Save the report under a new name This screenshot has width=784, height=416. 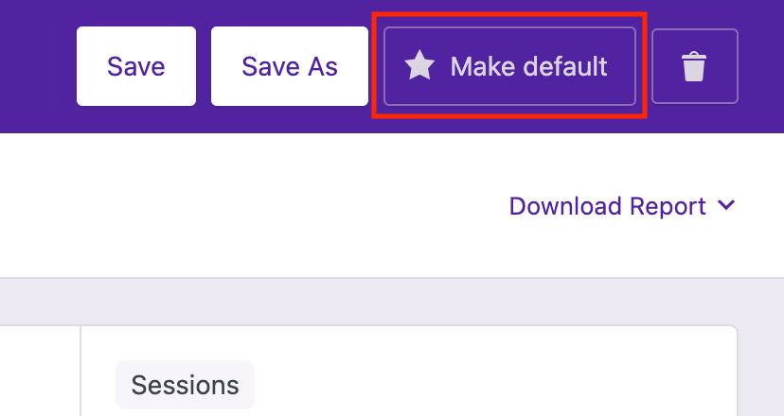[290, 66]
